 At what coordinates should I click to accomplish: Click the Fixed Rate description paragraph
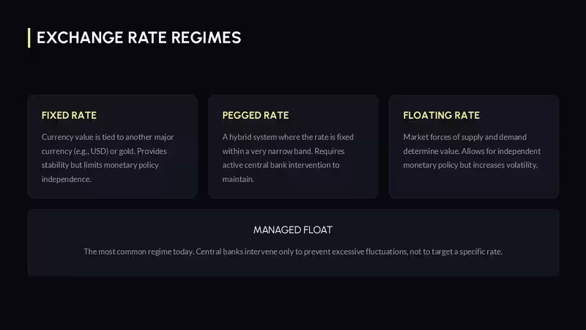pyautogui.click(x=108, y=158)
